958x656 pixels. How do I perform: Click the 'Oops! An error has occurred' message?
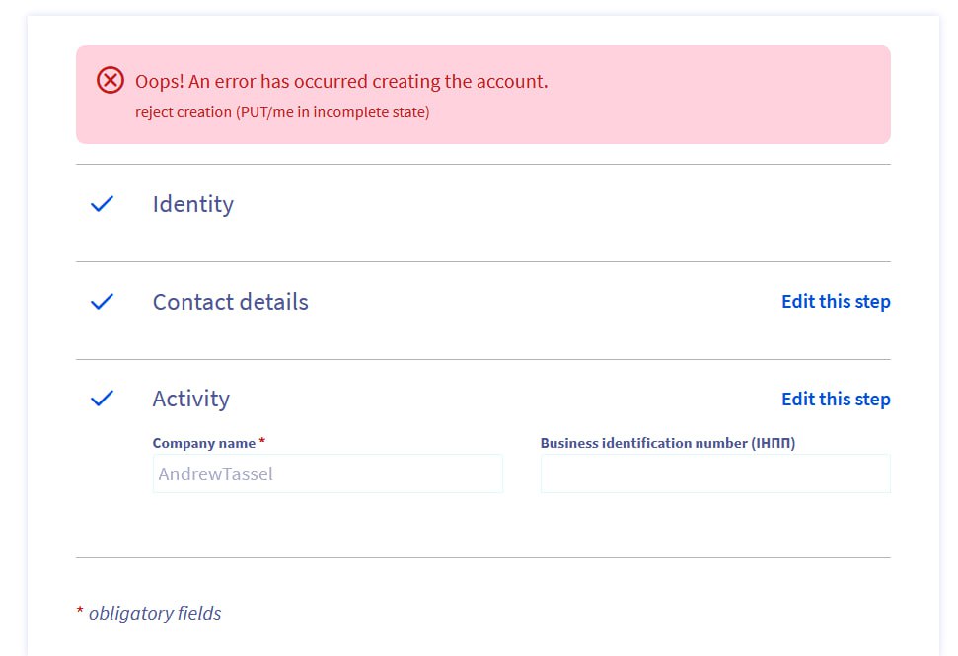pos(340,82)
